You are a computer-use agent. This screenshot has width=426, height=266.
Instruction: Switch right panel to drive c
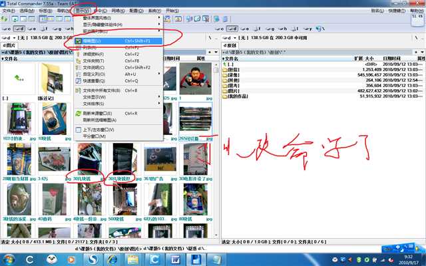point(219,29)
